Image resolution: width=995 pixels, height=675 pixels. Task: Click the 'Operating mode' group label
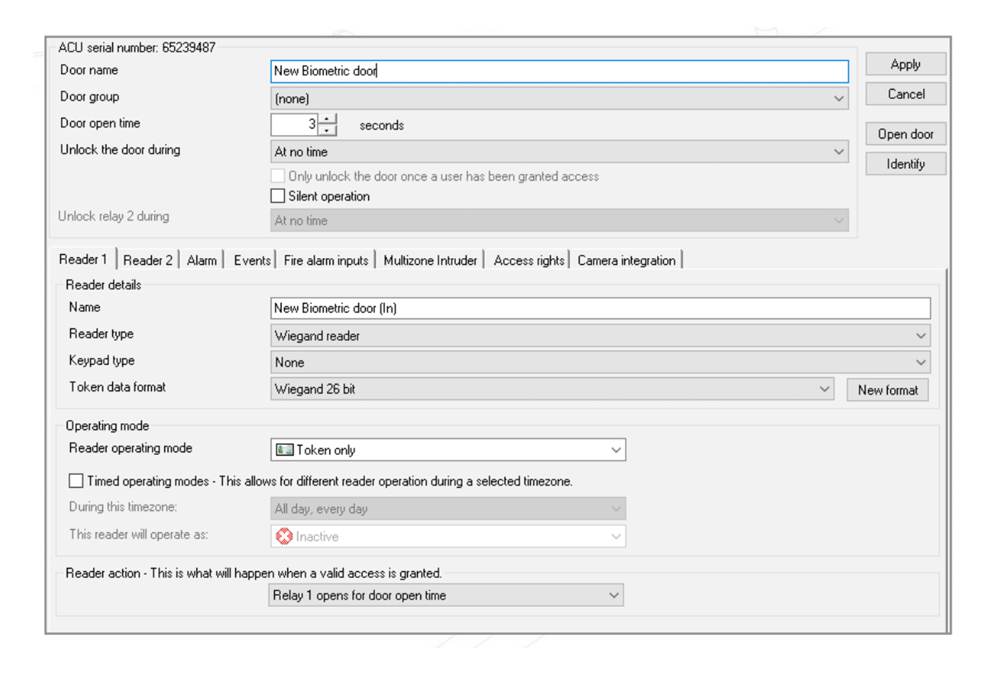pos(107,426)
